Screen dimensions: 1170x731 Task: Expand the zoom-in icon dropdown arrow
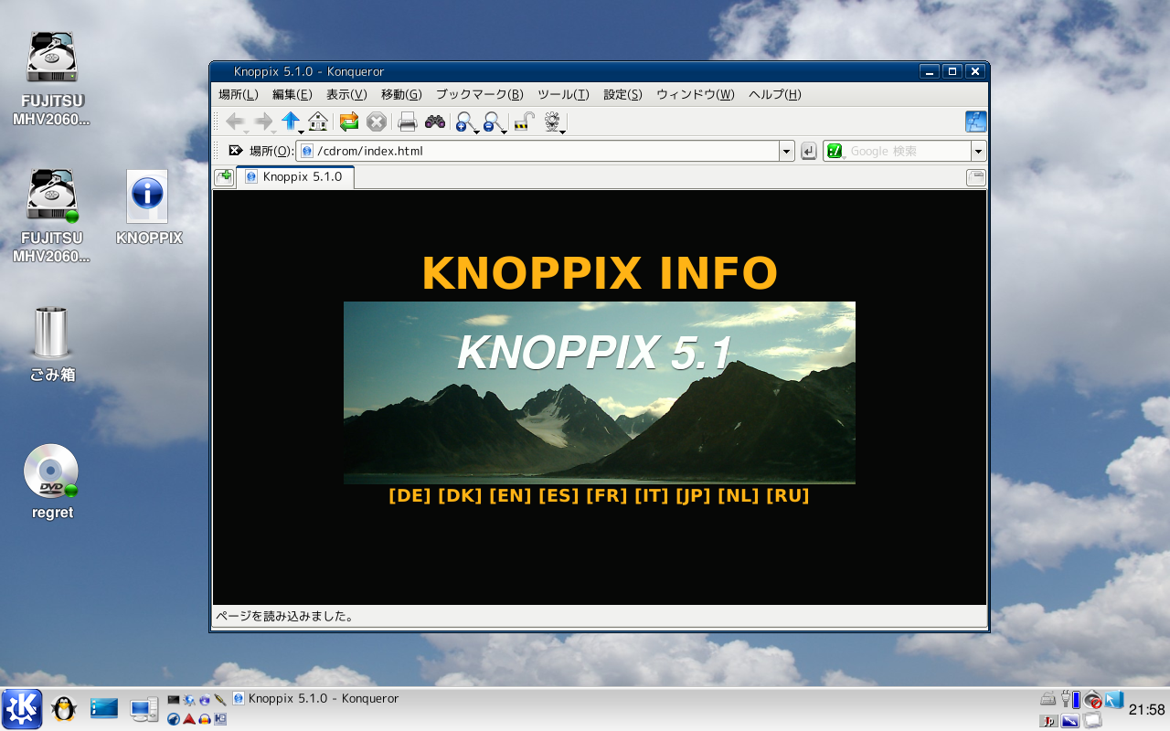tap(476, 132)
